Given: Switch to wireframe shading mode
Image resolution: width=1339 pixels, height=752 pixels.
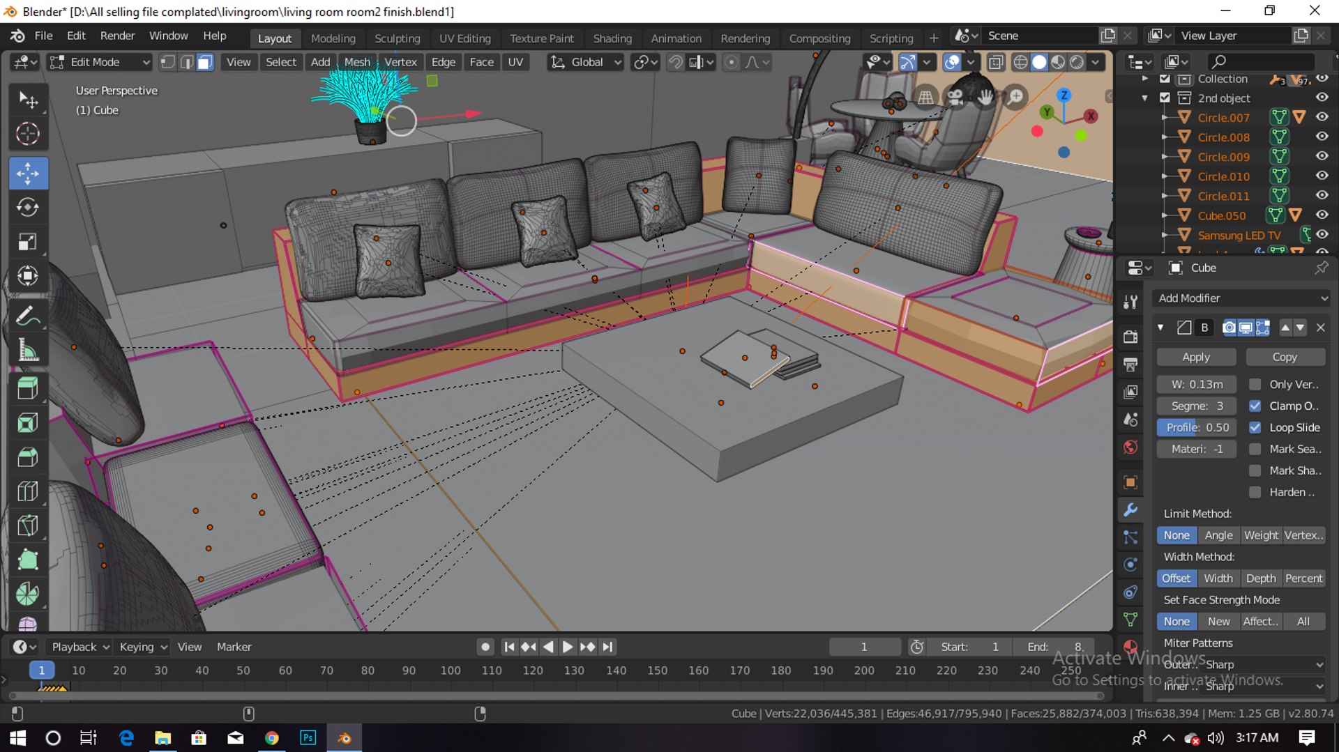Looking at the screenshot, I should 1020,62.
